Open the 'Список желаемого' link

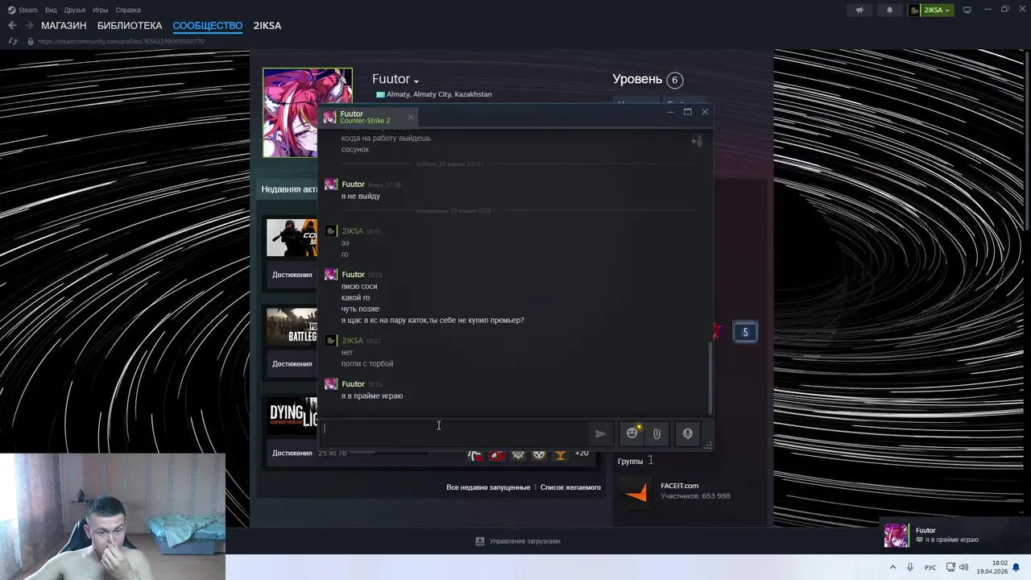(570, 487)
